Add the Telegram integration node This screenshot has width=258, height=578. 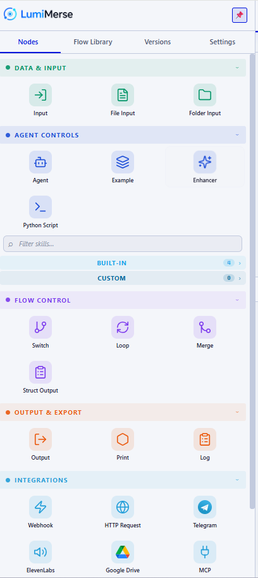[x=205, y=507]
